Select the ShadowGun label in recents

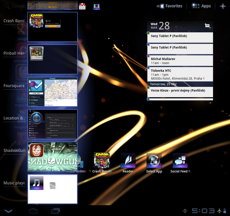point(14,151)
